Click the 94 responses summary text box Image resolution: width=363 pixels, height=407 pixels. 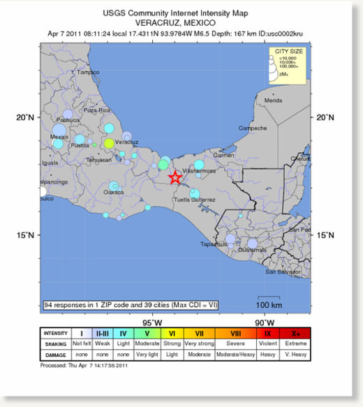pyautogui.click(x=131, y=305)
